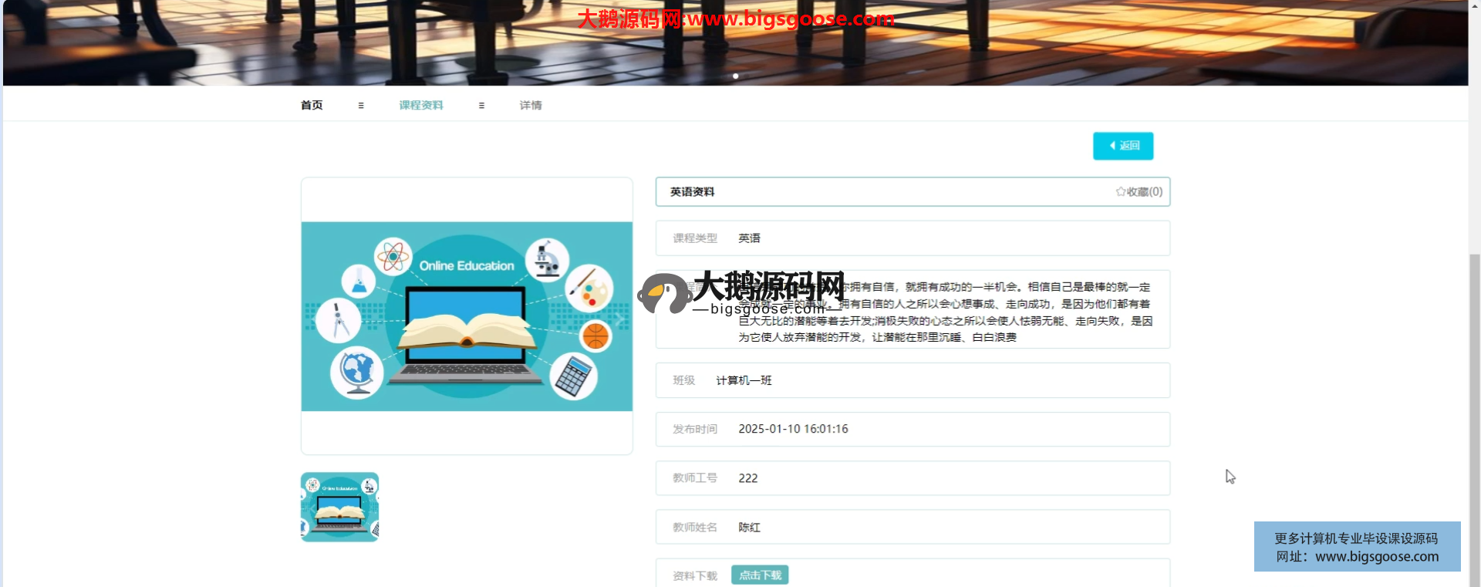Click the separator icon after 首页
This screenshot has height=587, width=1481.
point(361,106)
